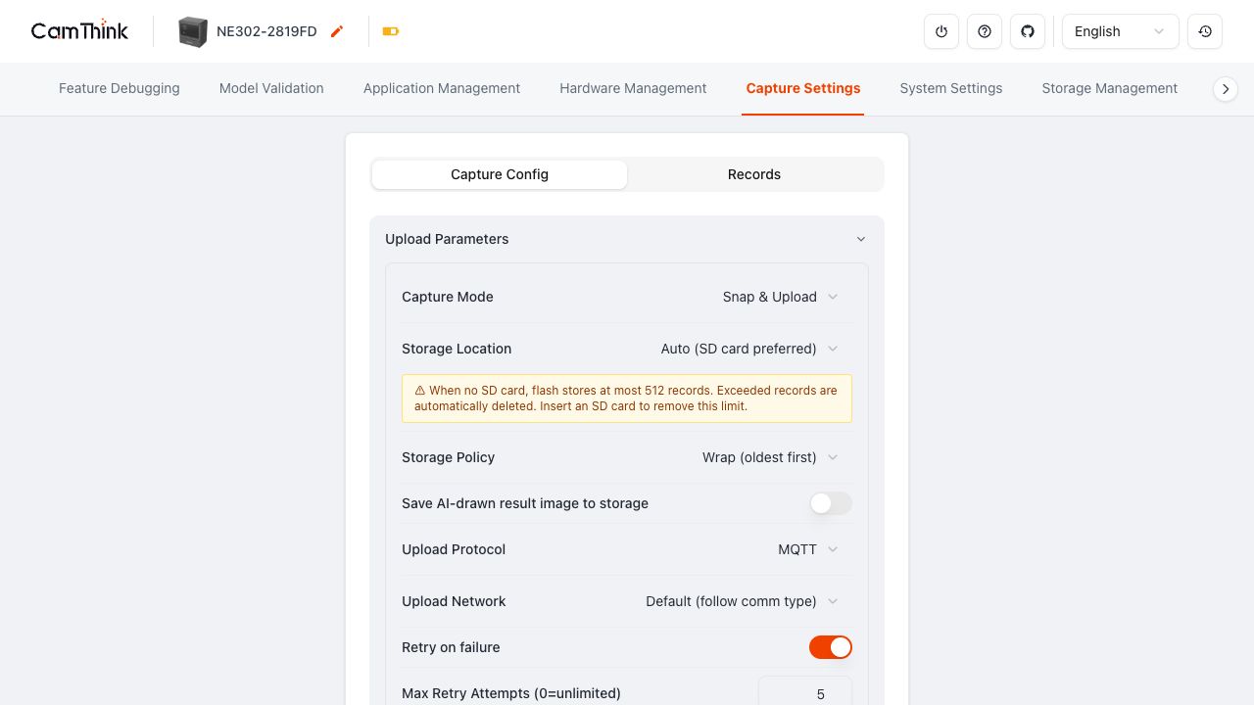The height and width of the screenshot is (705, 1254).
Task: Open Upload Protocol MQTT dropdown
Action: point(808,549)
